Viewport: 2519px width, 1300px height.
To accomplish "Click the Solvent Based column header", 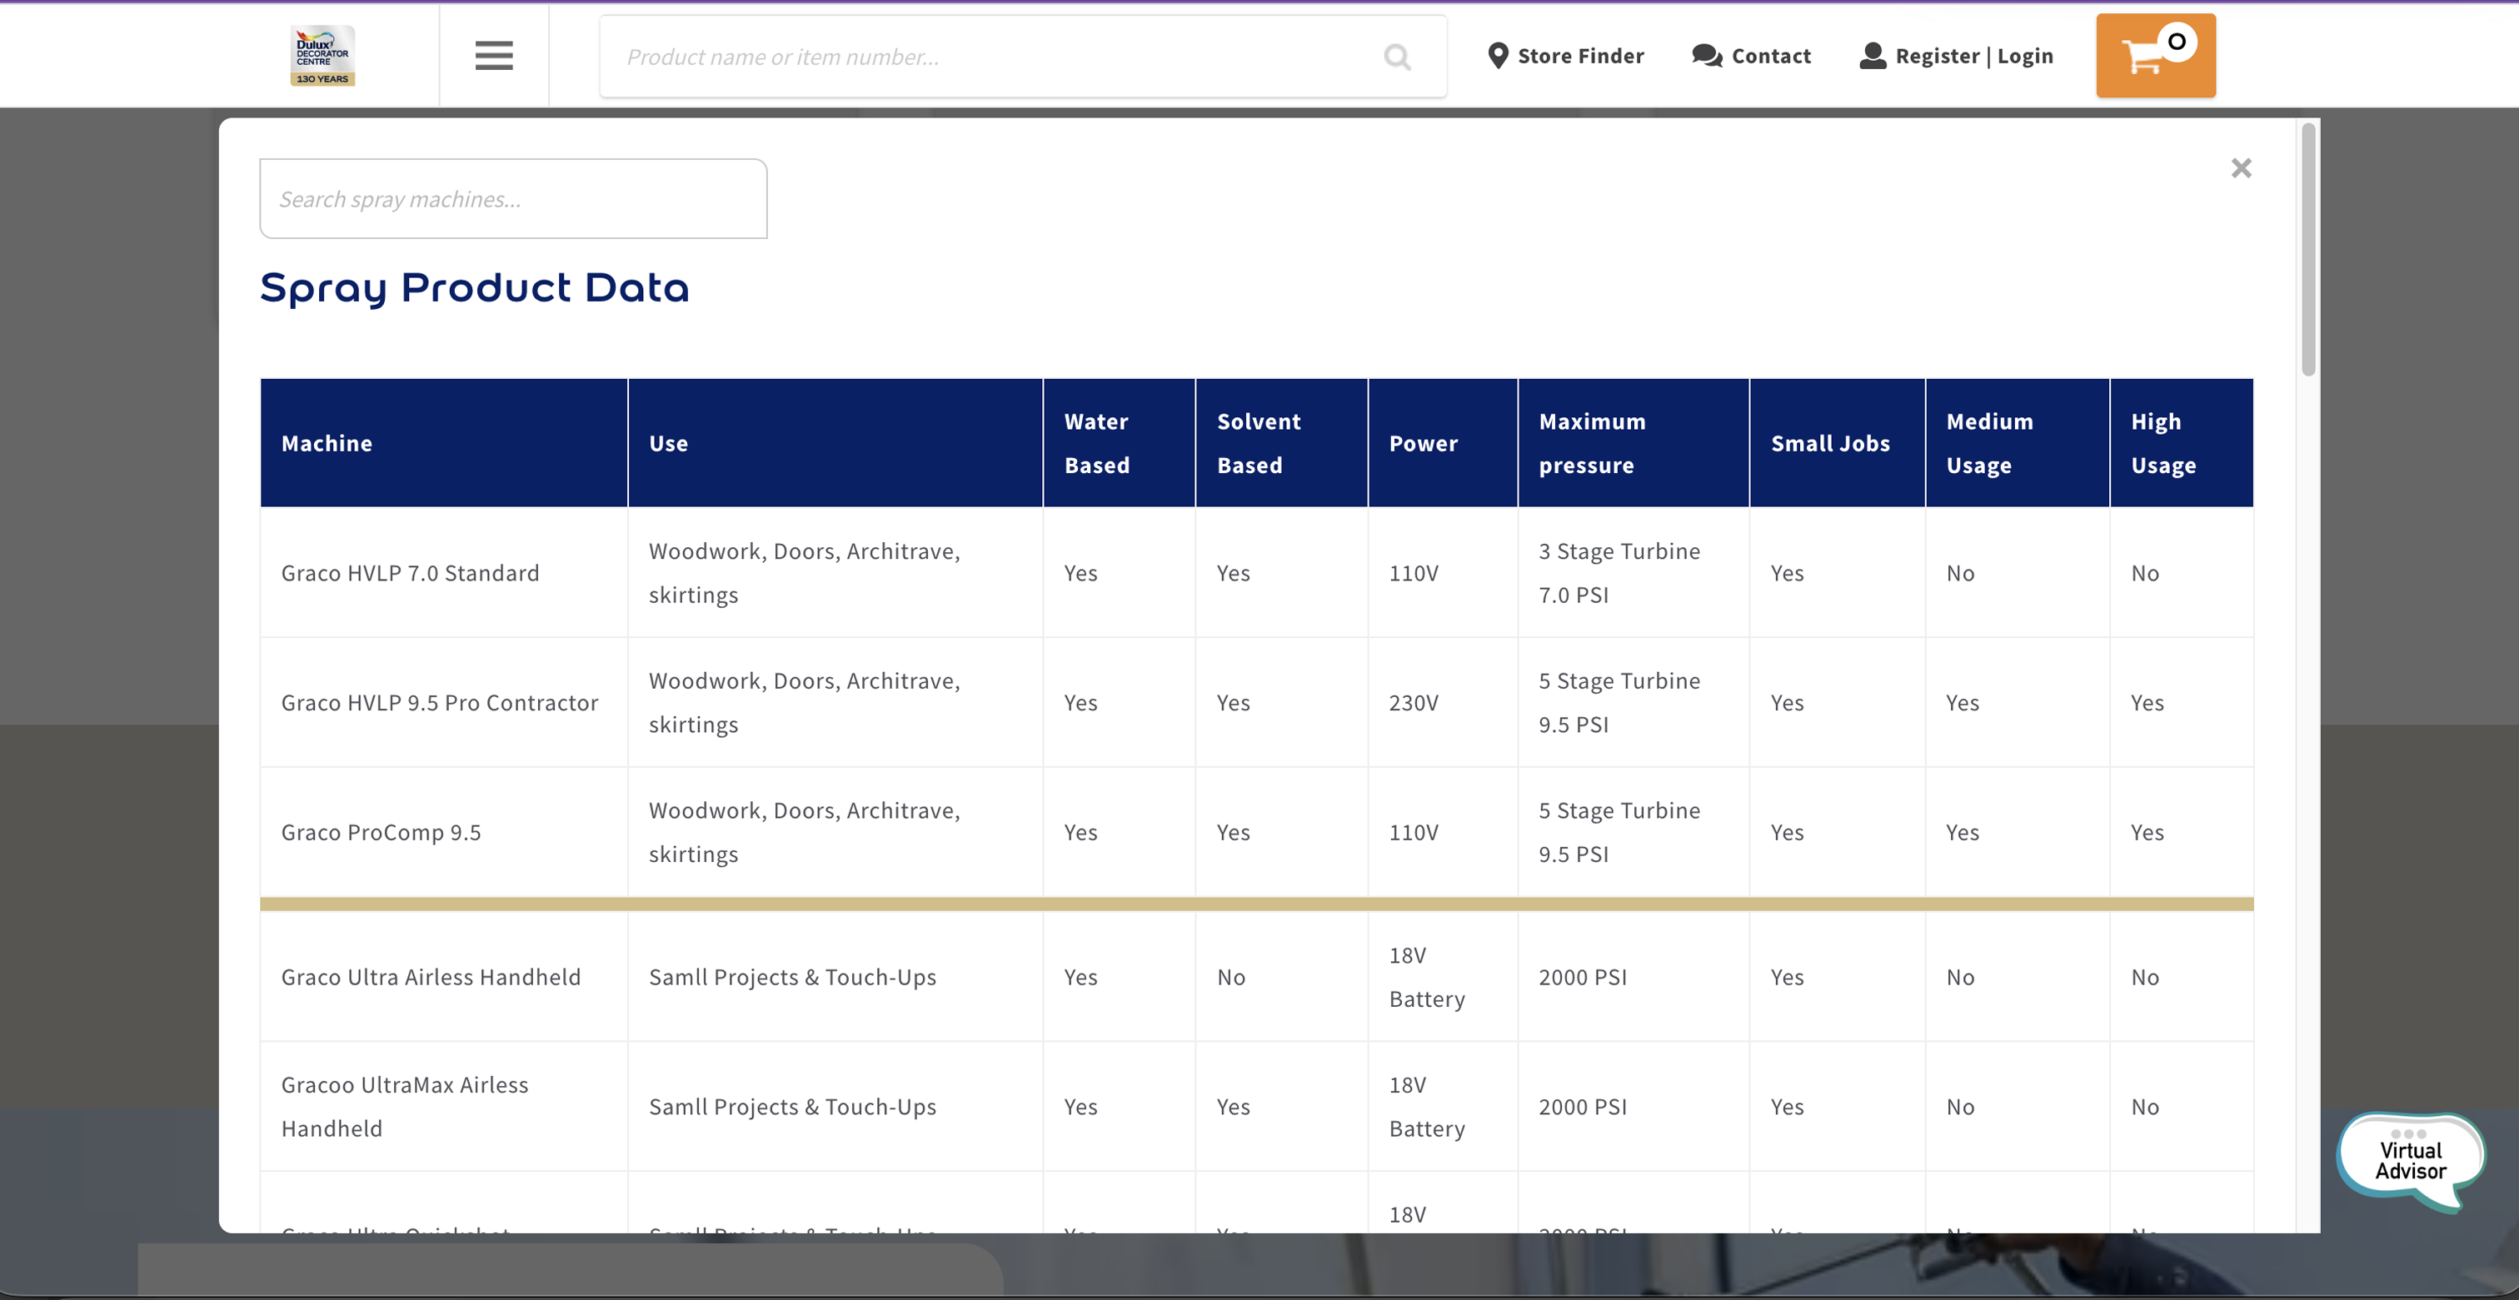I will click(1258, 444).
